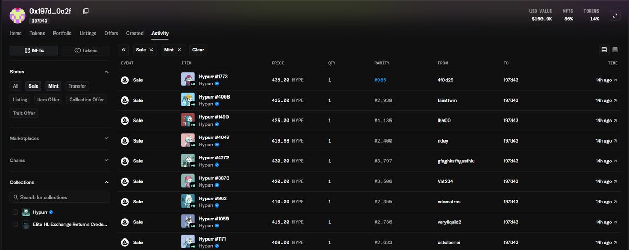This screenshot has height=250, width=629.
Task: Enable the Collection Offer status filter
Action: pos(86,99)
